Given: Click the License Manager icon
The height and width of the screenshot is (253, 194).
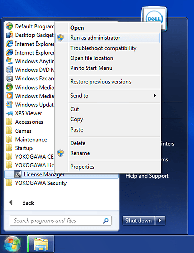Looking at the screenshot, I should (x=18, y=174).
